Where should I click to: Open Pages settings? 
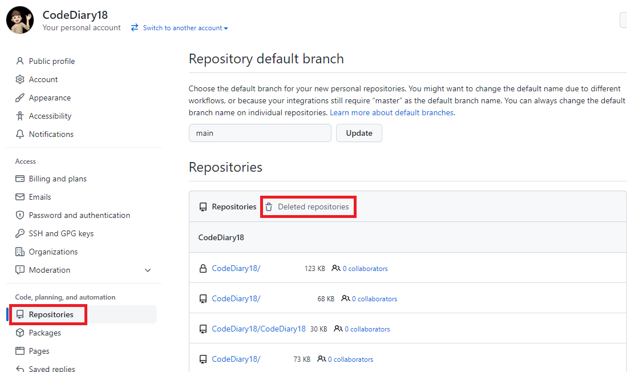pyautogui.click(x=39, y=351)
